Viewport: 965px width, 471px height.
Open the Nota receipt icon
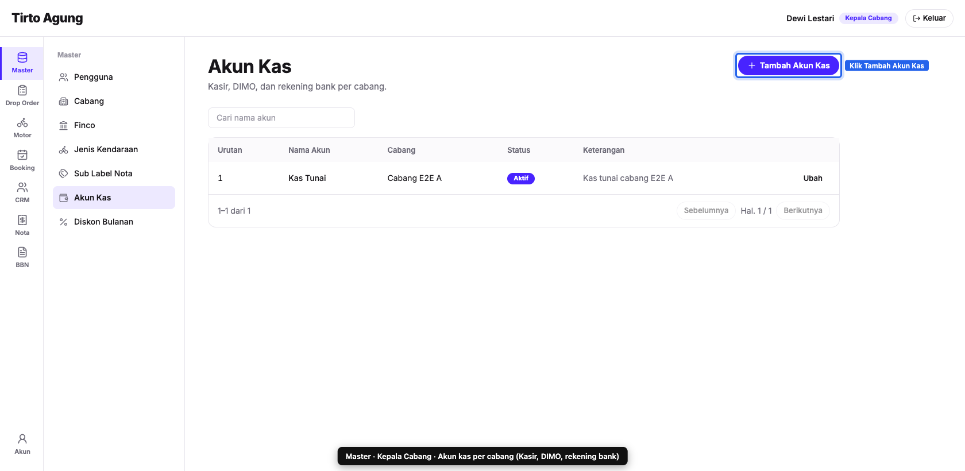pyautogui.click(x=22, y=220)
